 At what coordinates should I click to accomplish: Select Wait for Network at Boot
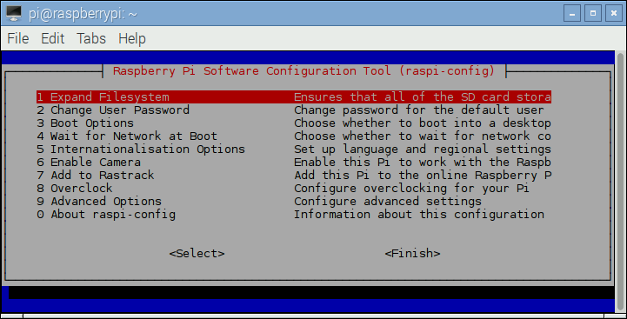(294, 136)
